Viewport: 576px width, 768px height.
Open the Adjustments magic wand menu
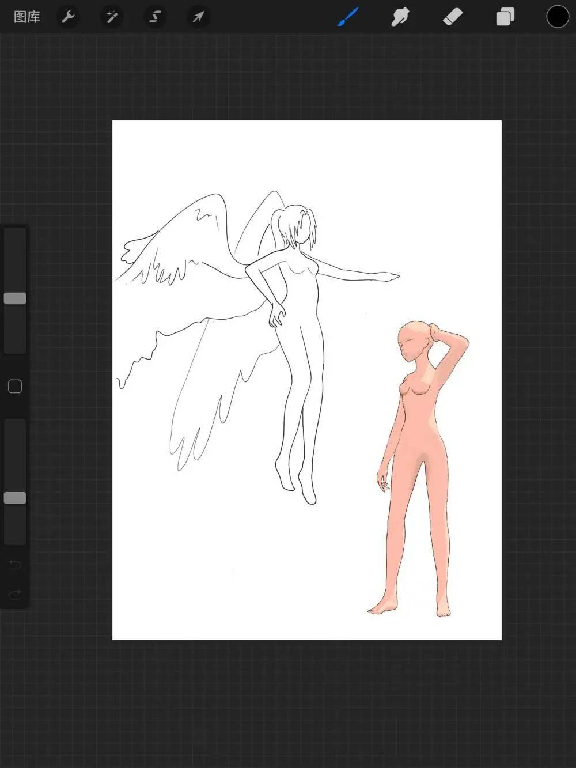coord(111,17)
